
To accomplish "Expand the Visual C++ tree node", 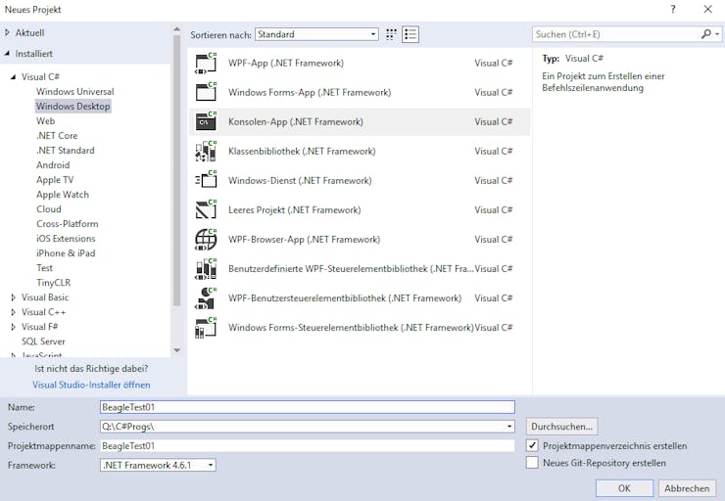I will 14,312.
